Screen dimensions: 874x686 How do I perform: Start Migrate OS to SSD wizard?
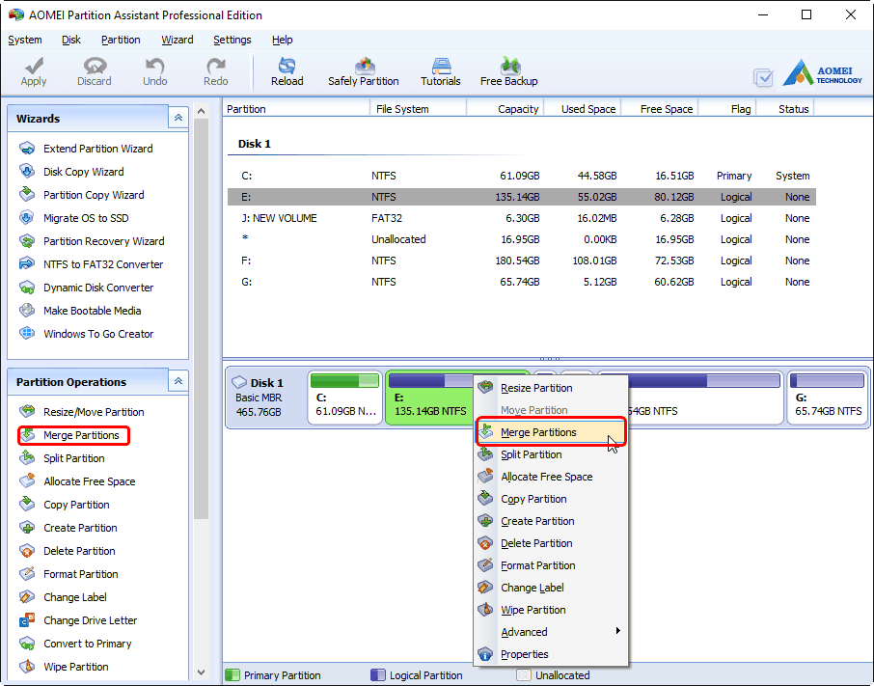(73, 218)
